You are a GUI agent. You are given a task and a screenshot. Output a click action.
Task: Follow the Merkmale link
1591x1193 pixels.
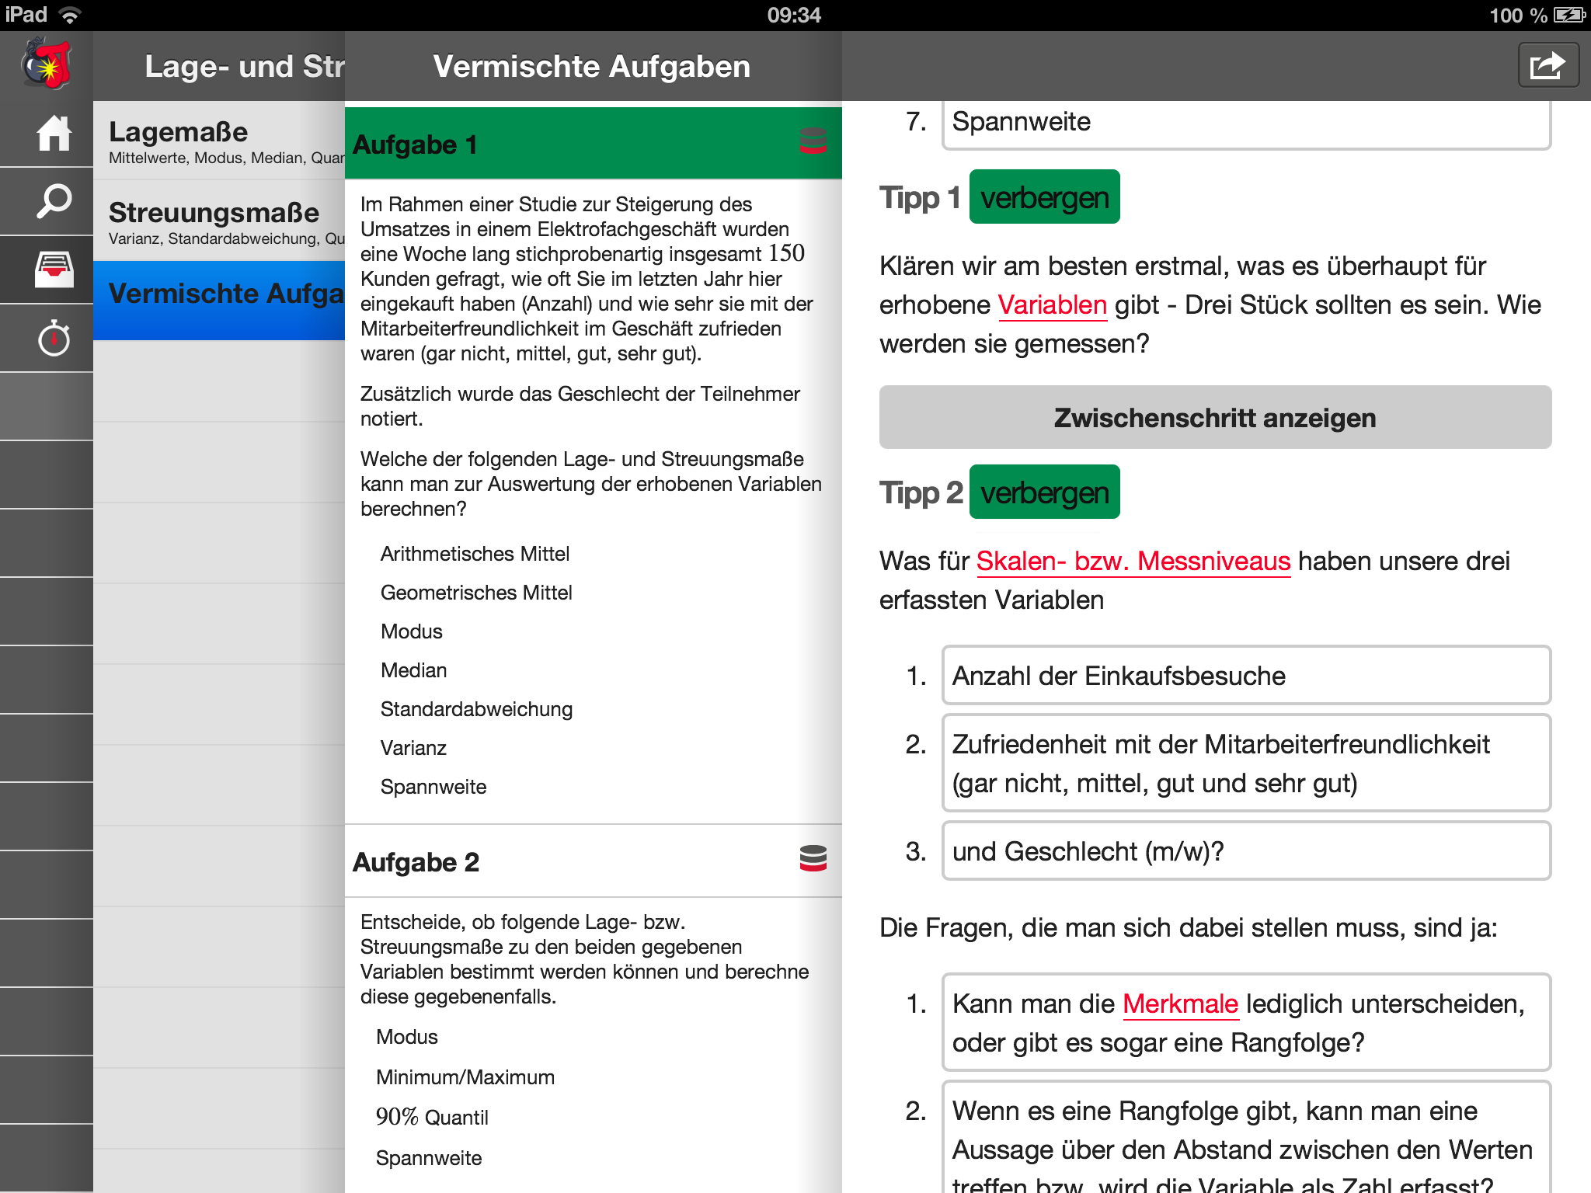click(x=1180, y=1004)
